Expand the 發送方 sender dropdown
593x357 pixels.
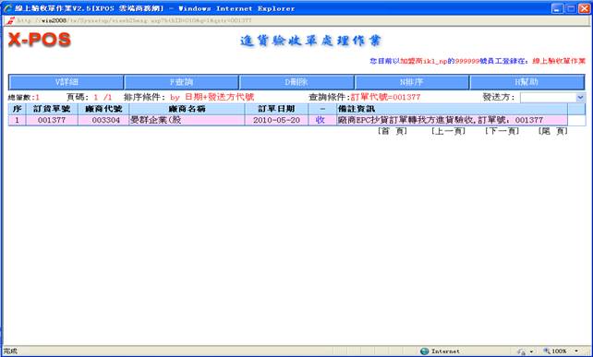[580, 98]
